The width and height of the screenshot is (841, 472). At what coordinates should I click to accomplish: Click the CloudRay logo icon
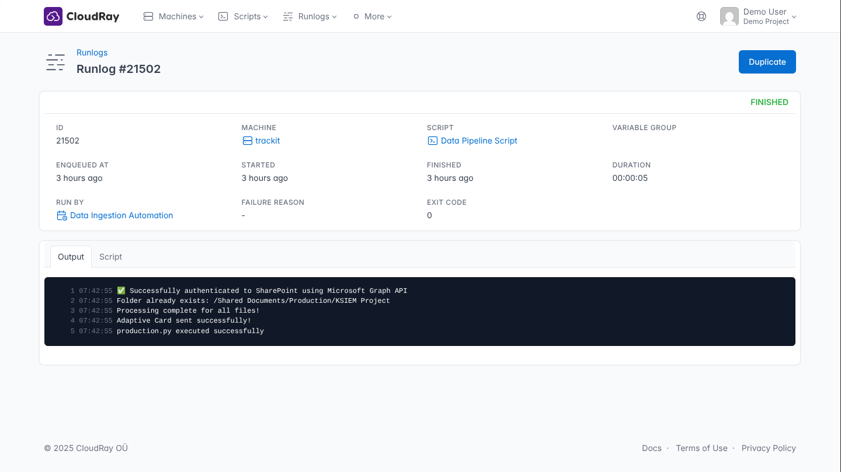[53, 16]
